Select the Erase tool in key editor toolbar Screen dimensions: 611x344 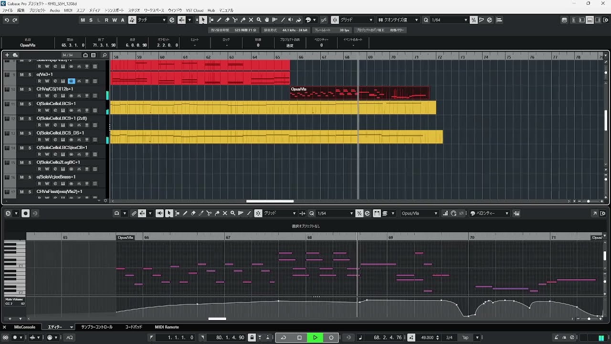click(x=193, y=213)
